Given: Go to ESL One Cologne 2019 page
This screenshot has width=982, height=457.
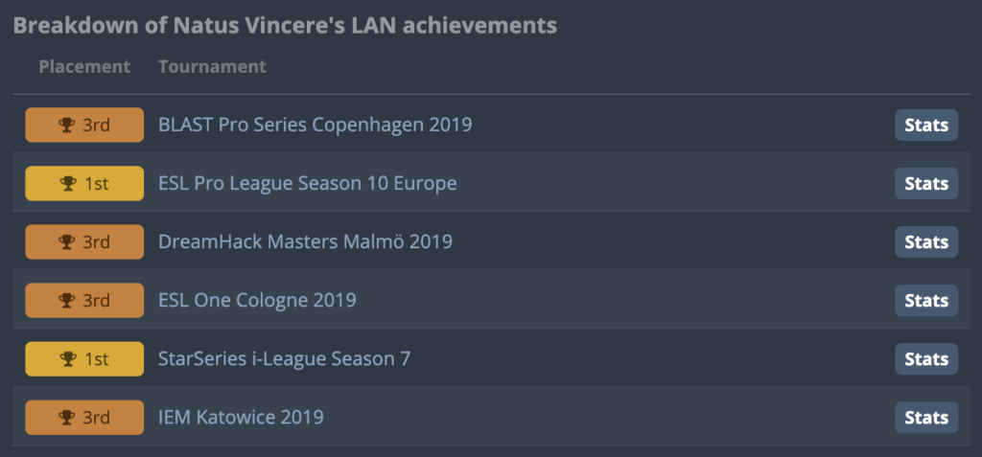Looking at the screenshot, I should click(x=257, y=301).
